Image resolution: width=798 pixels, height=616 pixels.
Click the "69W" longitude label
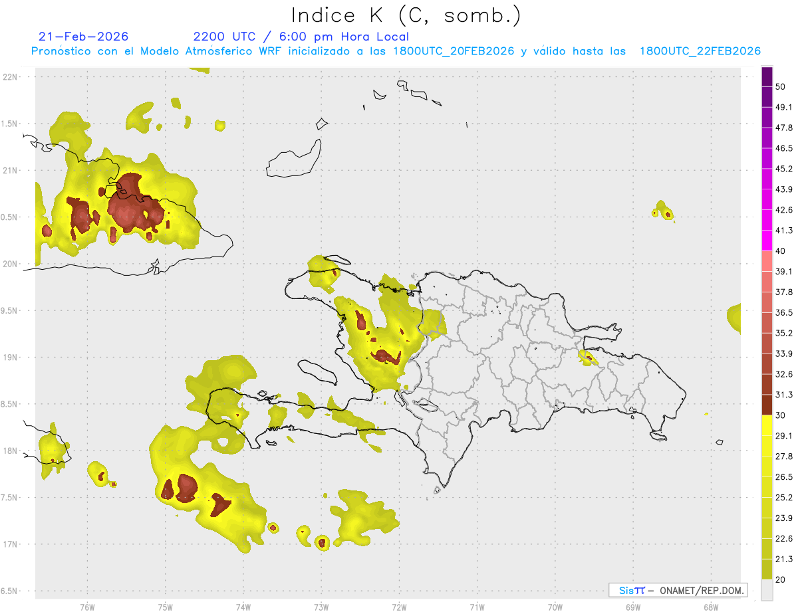(633, 607)
